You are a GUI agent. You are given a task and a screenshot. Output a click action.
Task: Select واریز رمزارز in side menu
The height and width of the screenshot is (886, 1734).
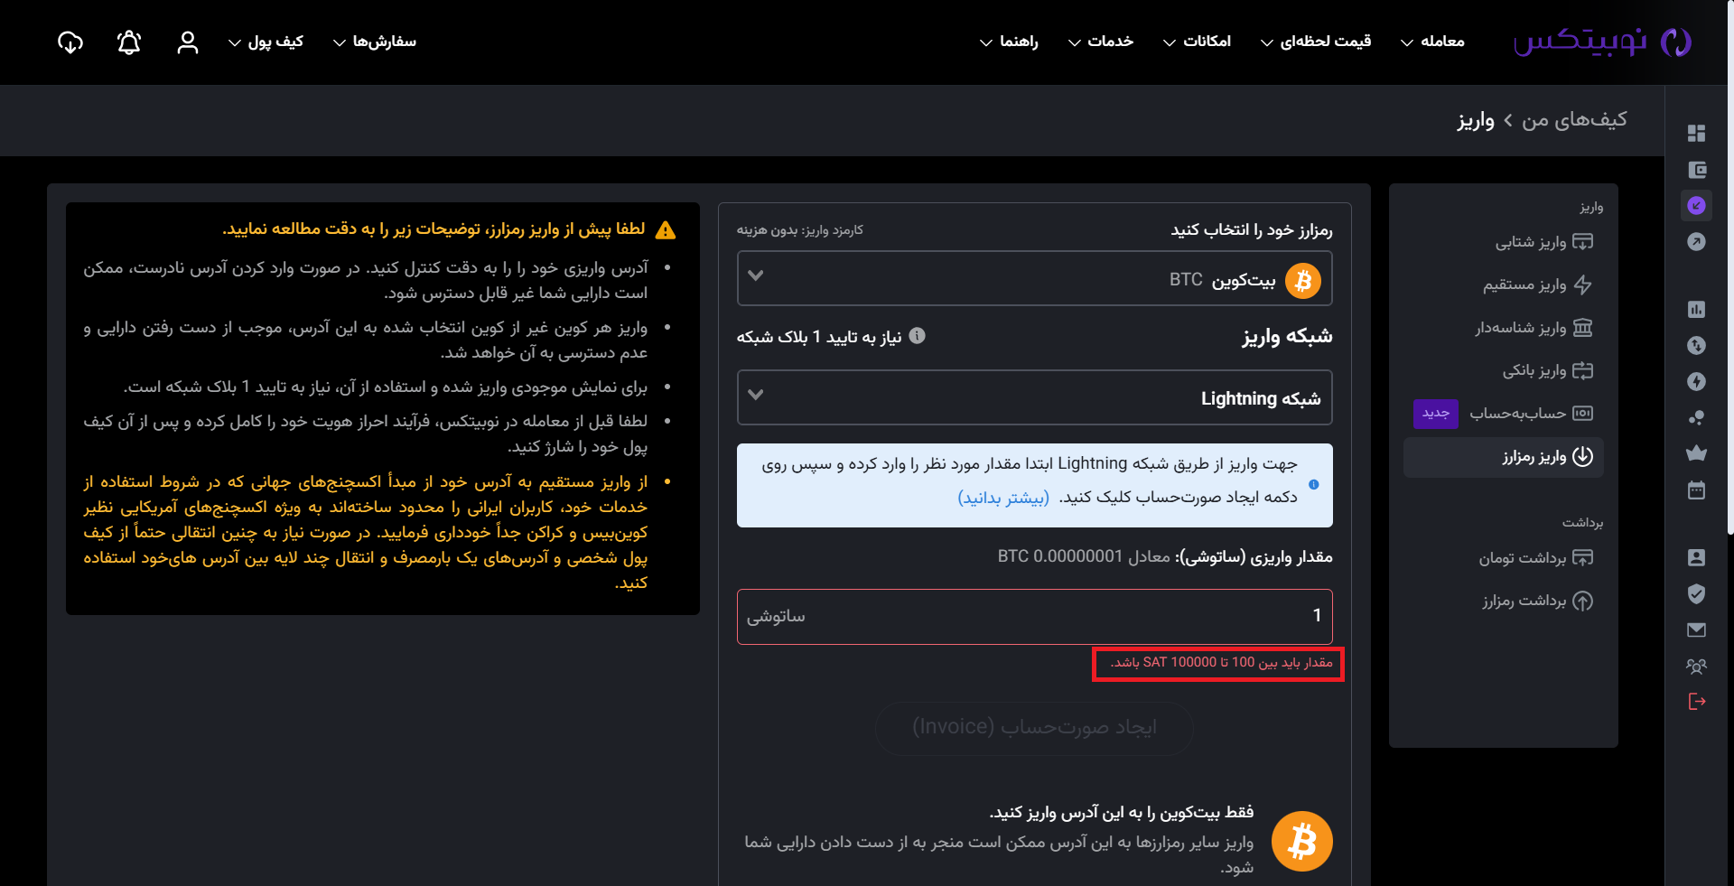point(1504,456)
